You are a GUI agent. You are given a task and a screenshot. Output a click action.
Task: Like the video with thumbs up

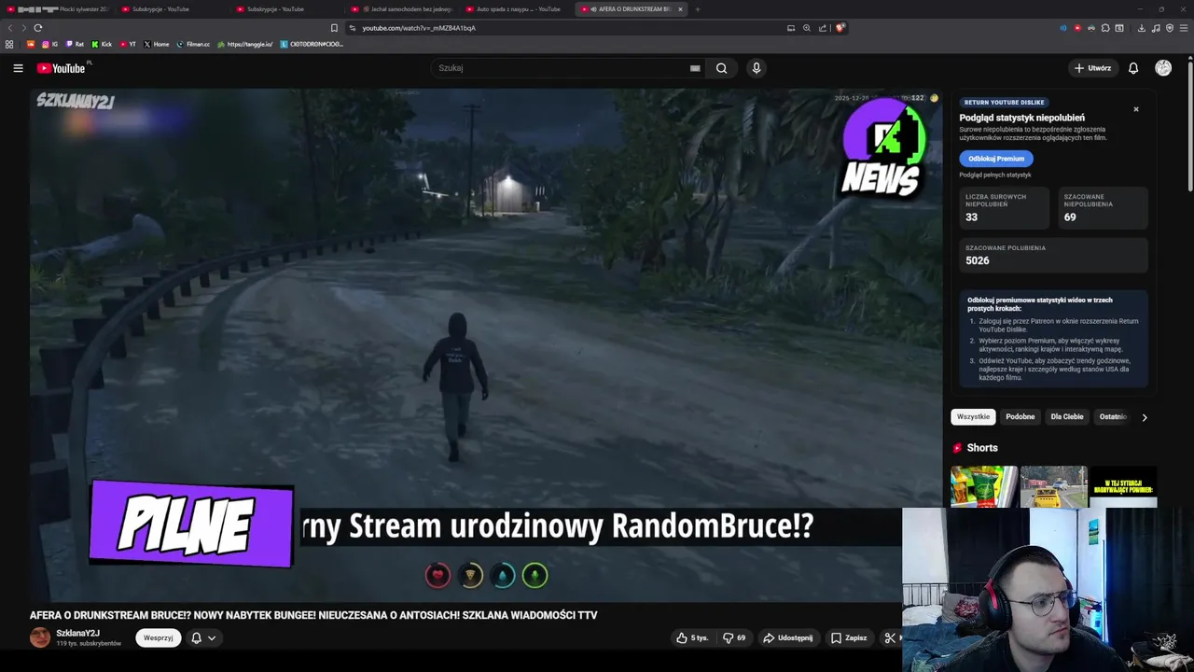[692, 638]
